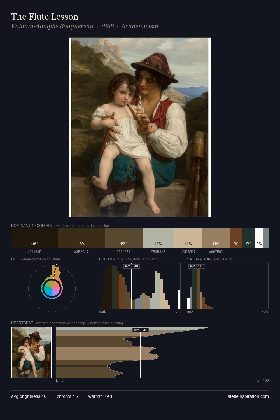Click the artist name William-Adolphe Bouguereau
Screen dimensions: 280x420
pyautogui.click(x=52, y=26)
